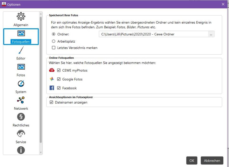Select the Arbeitsplatz radio button
The width and height of the screenshot is (229, 167).
[54, 41]
